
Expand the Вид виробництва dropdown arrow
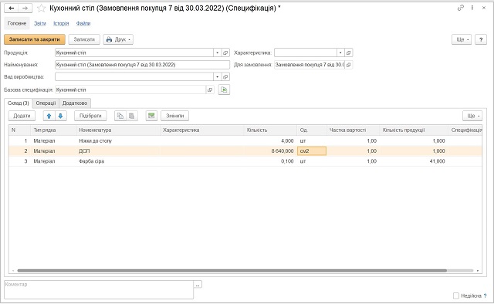click(218, 77)
